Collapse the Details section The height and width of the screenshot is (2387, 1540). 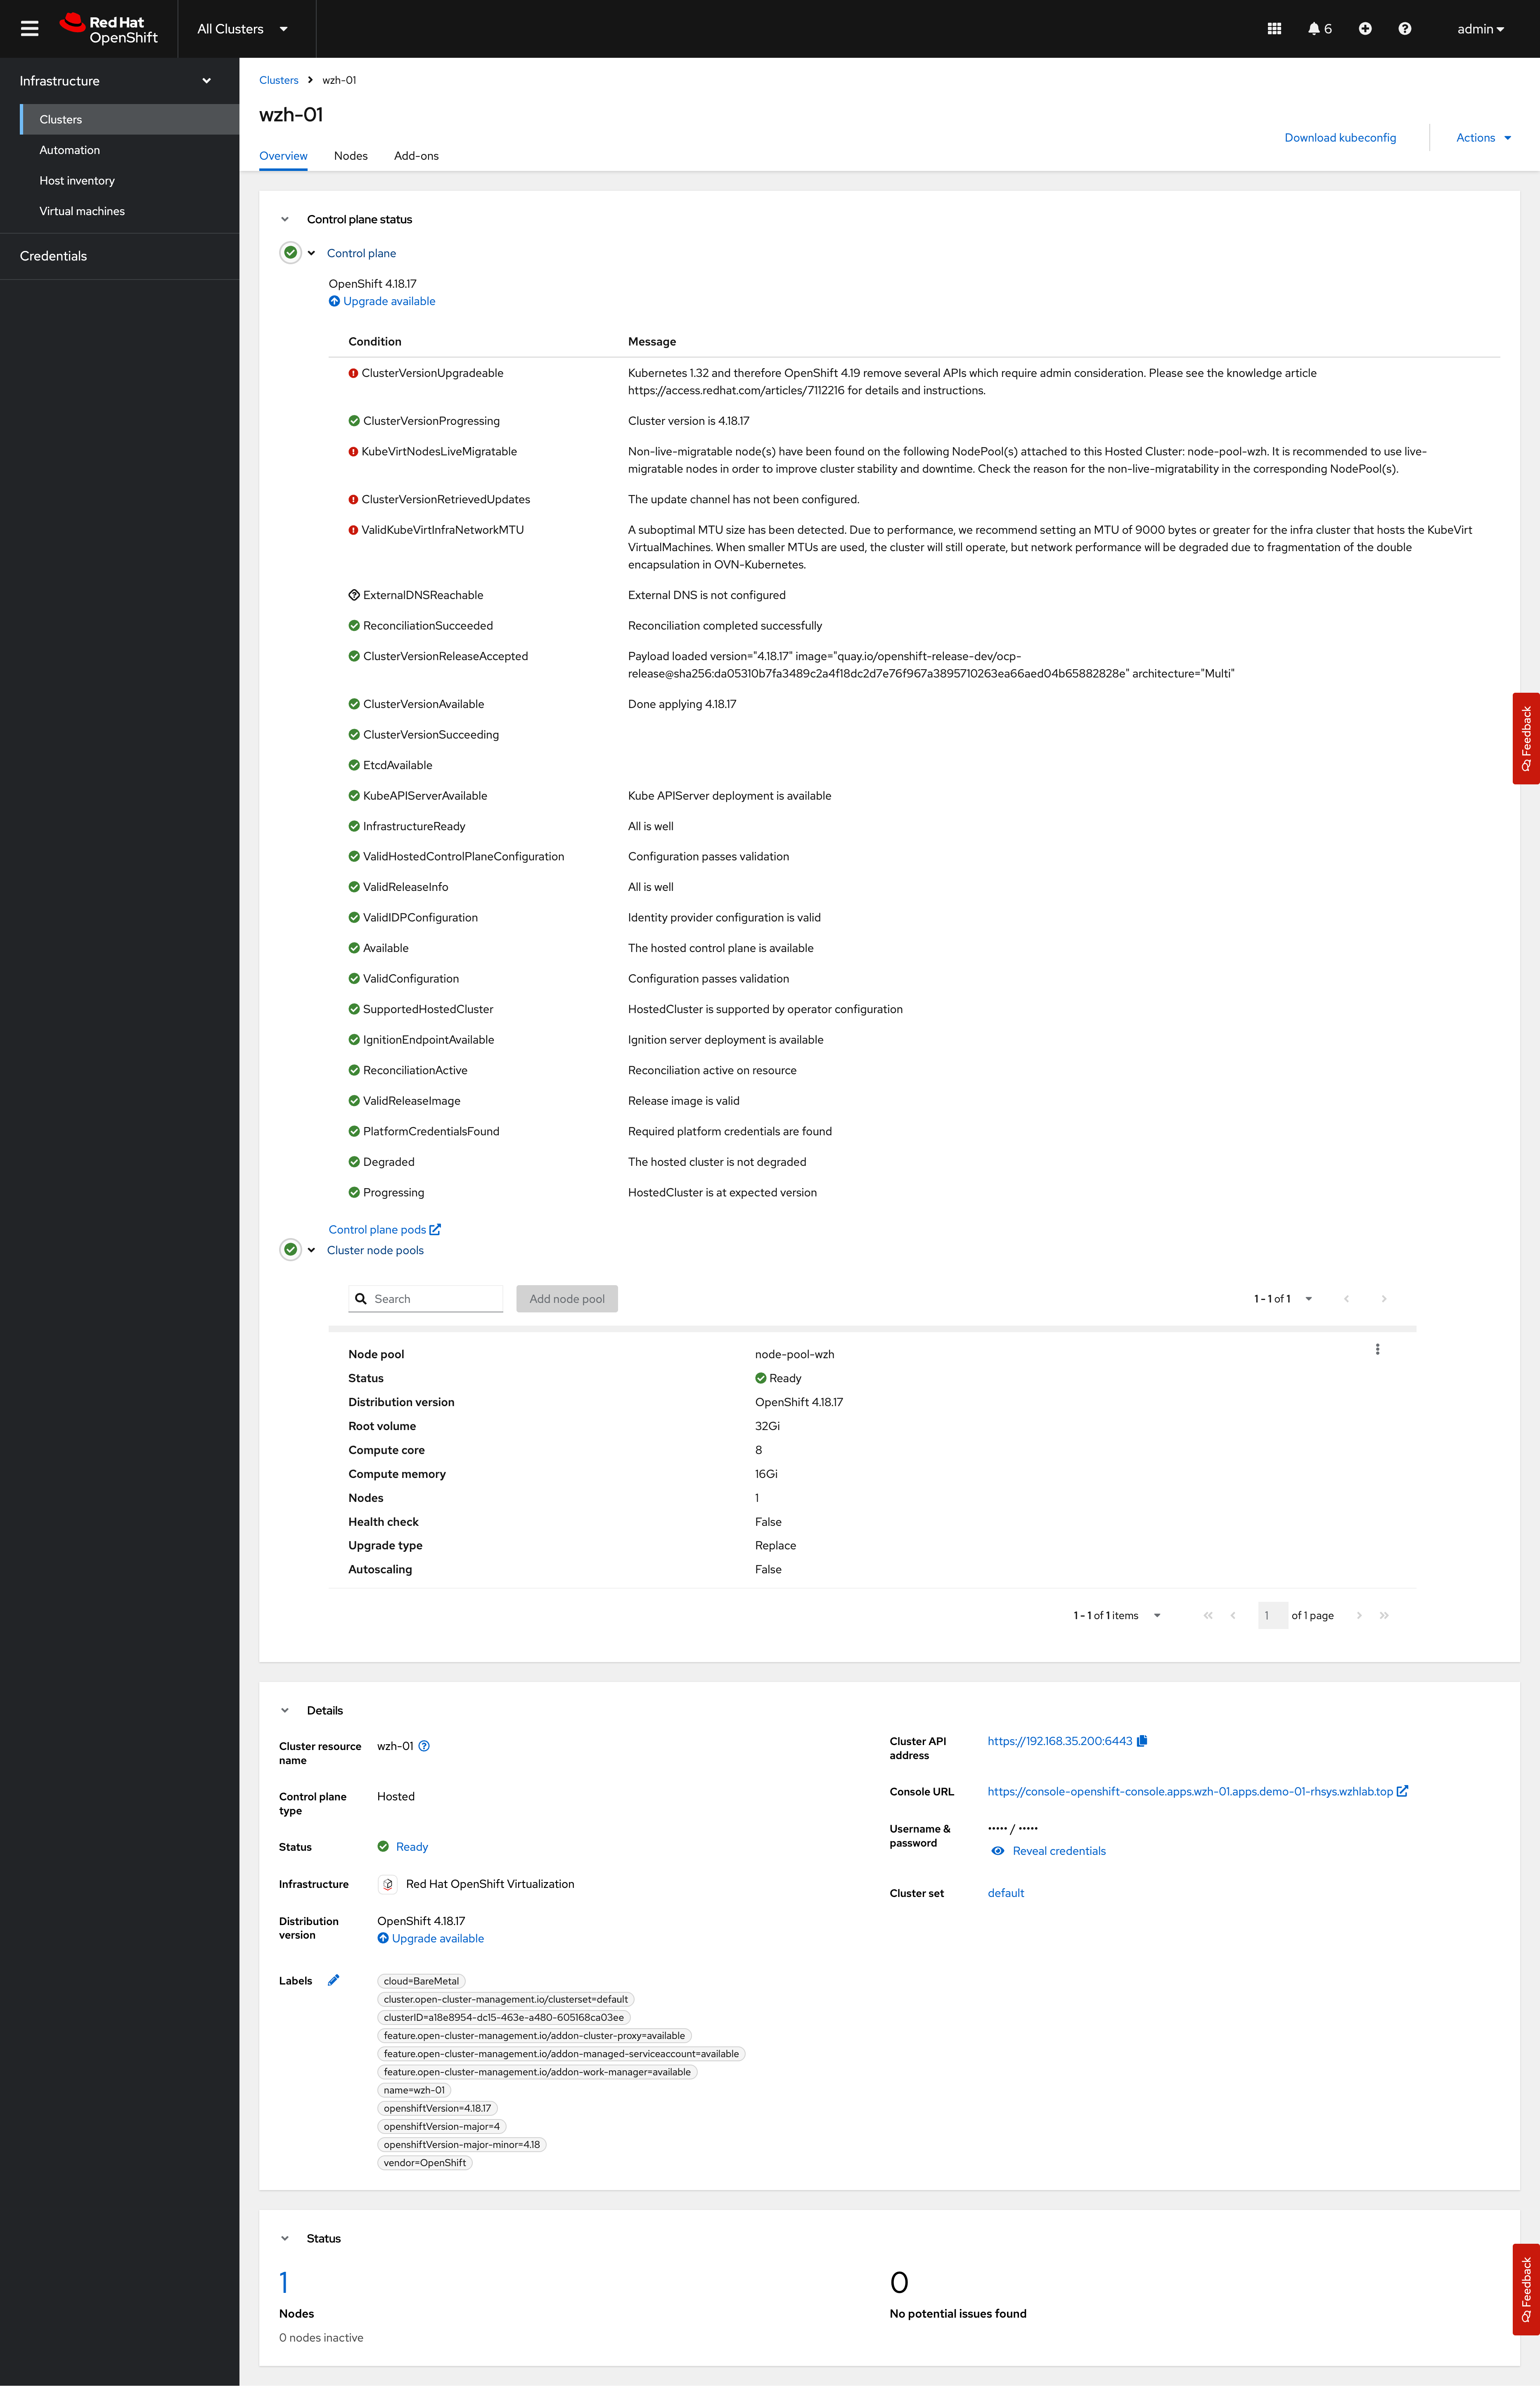tap(285, 1710)
